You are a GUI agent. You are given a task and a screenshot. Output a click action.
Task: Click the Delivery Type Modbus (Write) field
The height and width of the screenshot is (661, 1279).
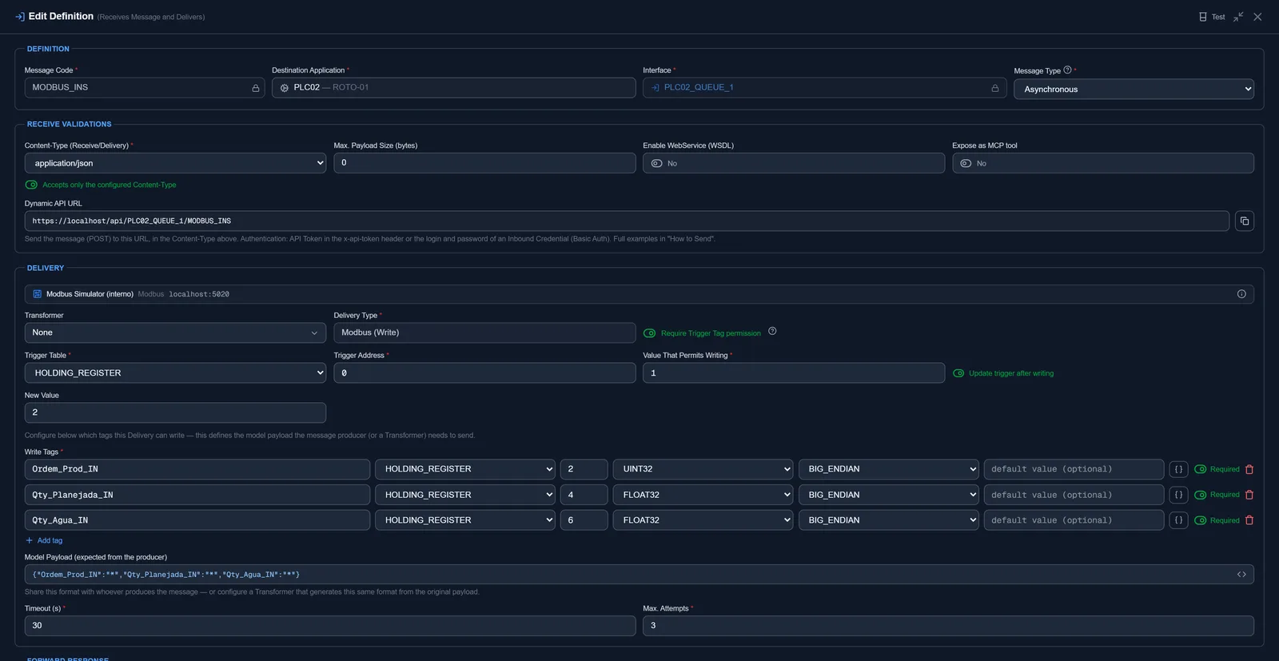[484, 332]
